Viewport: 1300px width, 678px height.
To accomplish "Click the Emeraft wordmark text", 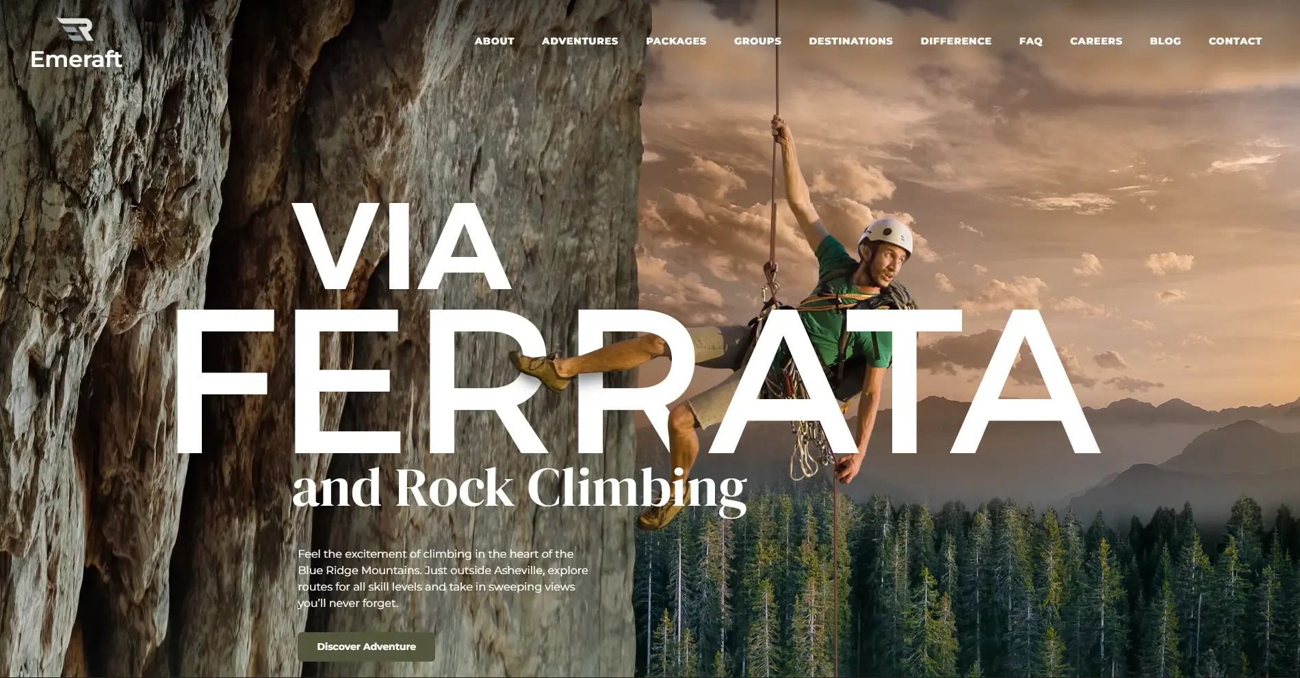I will pyautogui.click(x=76, y=59).
